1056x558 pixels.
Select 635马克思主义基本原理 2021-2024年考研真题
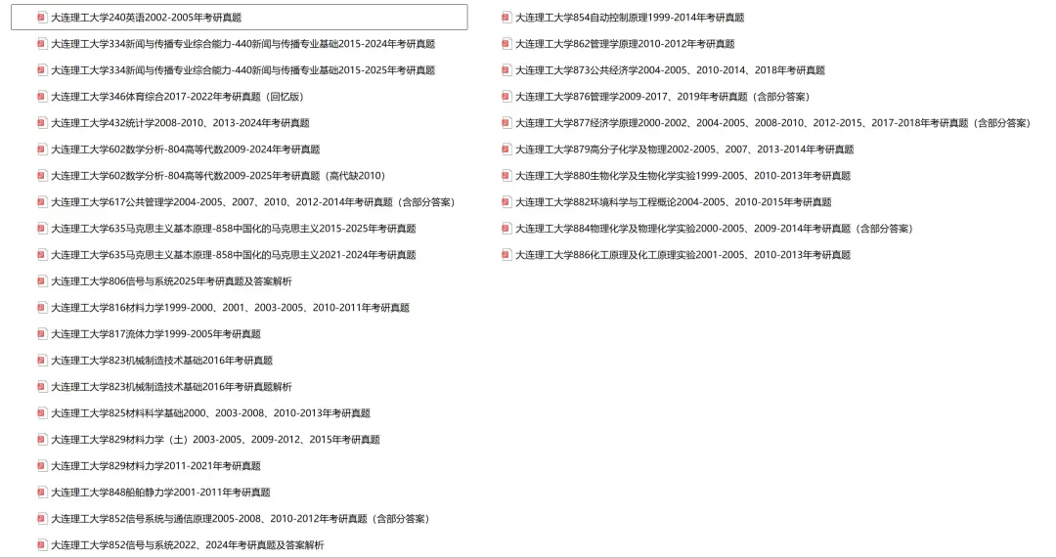[x=234, y=254]
